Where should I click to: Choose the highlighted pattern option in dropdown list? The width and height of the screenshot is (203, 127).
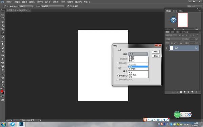click(138, 67)
